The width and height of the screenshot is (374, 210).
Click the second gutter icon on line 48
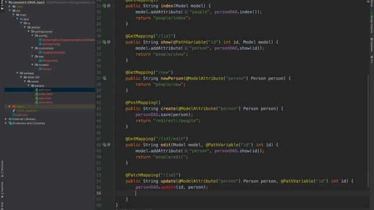(x=109, y=145)
